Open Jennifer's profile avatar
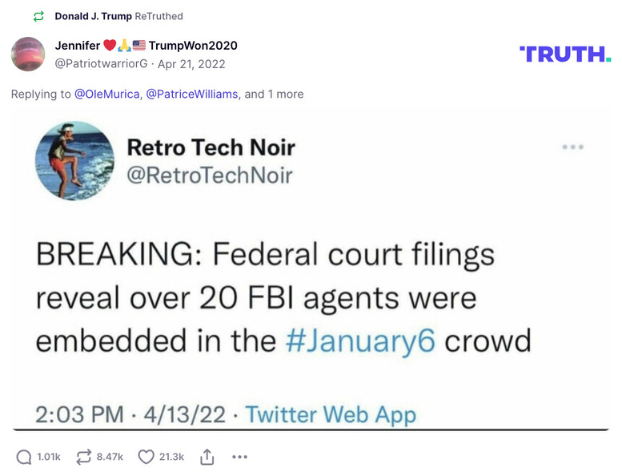Viewport: 622px width, 476px height. coord(28,54)
